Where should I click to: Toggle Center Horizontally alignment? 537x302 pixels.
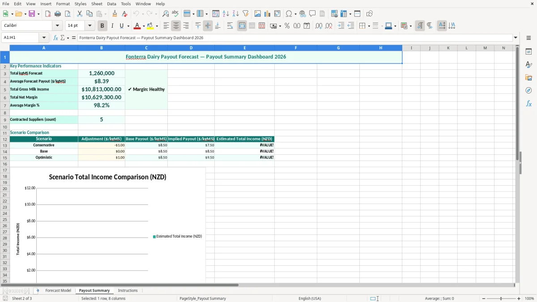coord(176,26)
